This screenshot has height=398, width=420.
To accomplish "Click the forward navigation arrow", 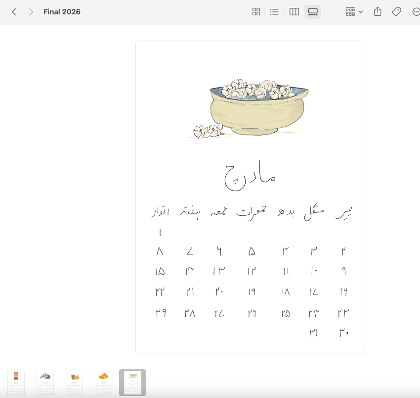I will pos(31,12).
